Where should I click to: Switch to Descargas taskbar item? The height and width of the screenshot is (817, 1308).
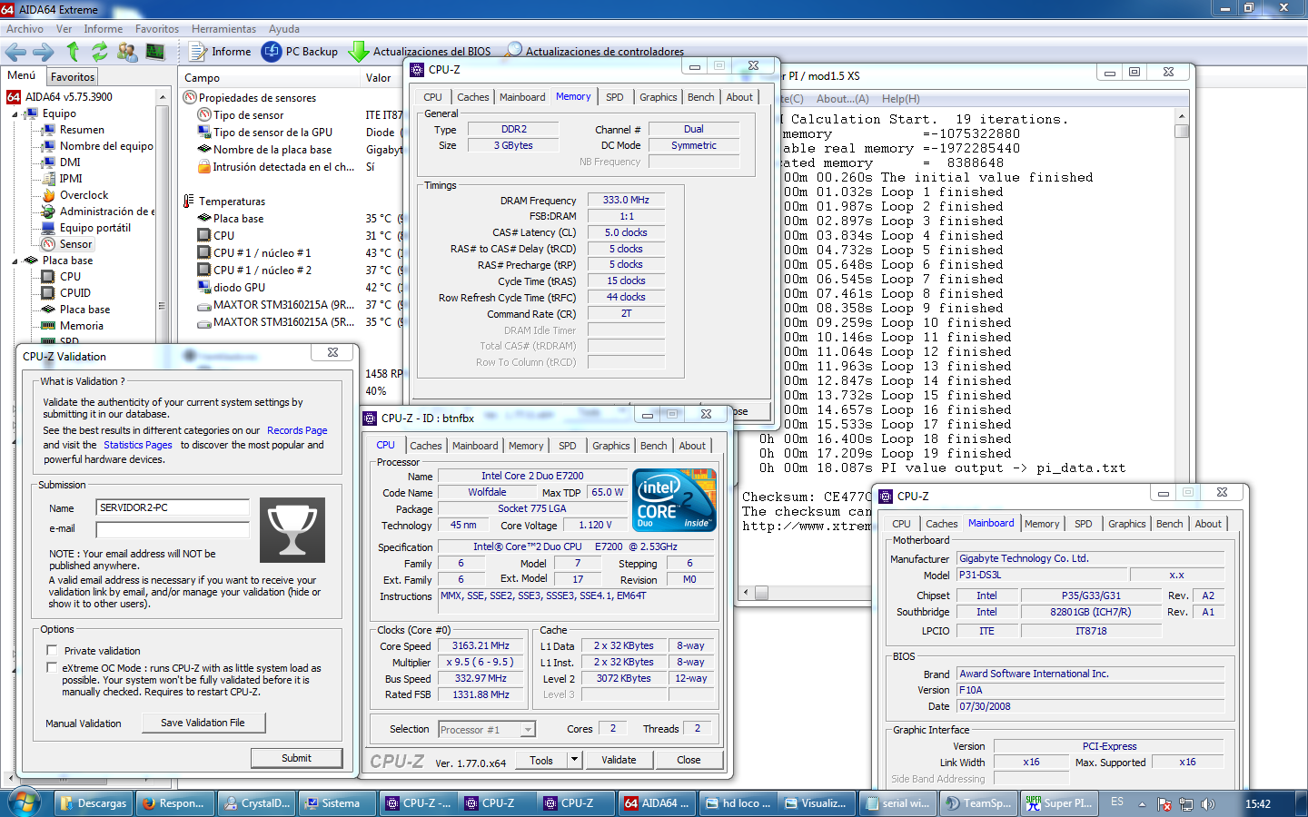pos(92,803)
